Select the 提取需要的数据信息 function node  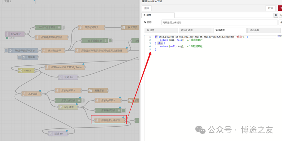tap(52, 37)
